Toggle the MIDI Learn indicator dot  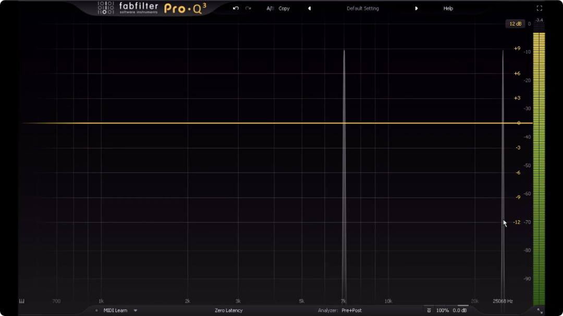96,310
